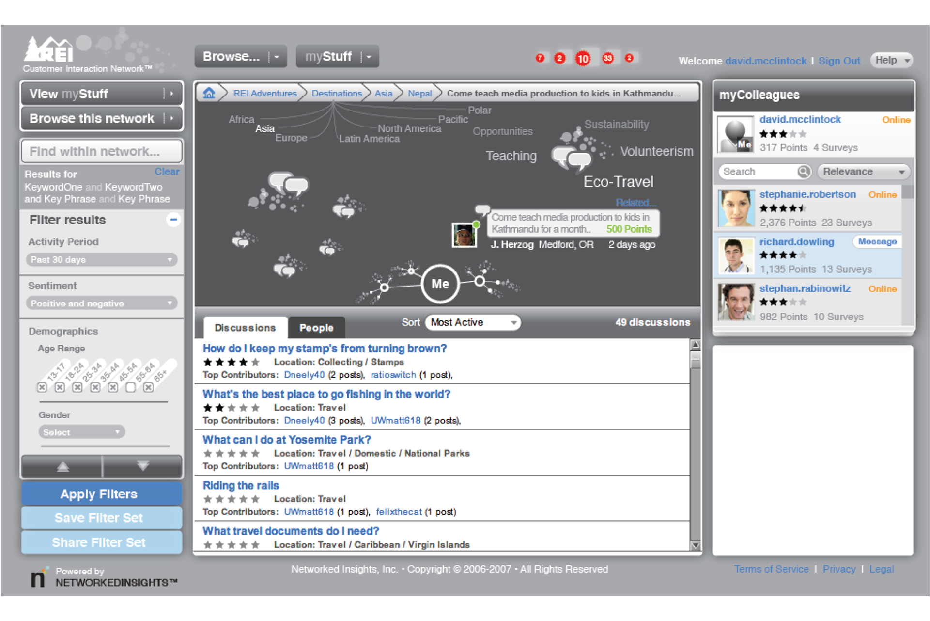Go to REI Adventures breadcrumb
Screen dimensions: 930x621
[265, 93]
